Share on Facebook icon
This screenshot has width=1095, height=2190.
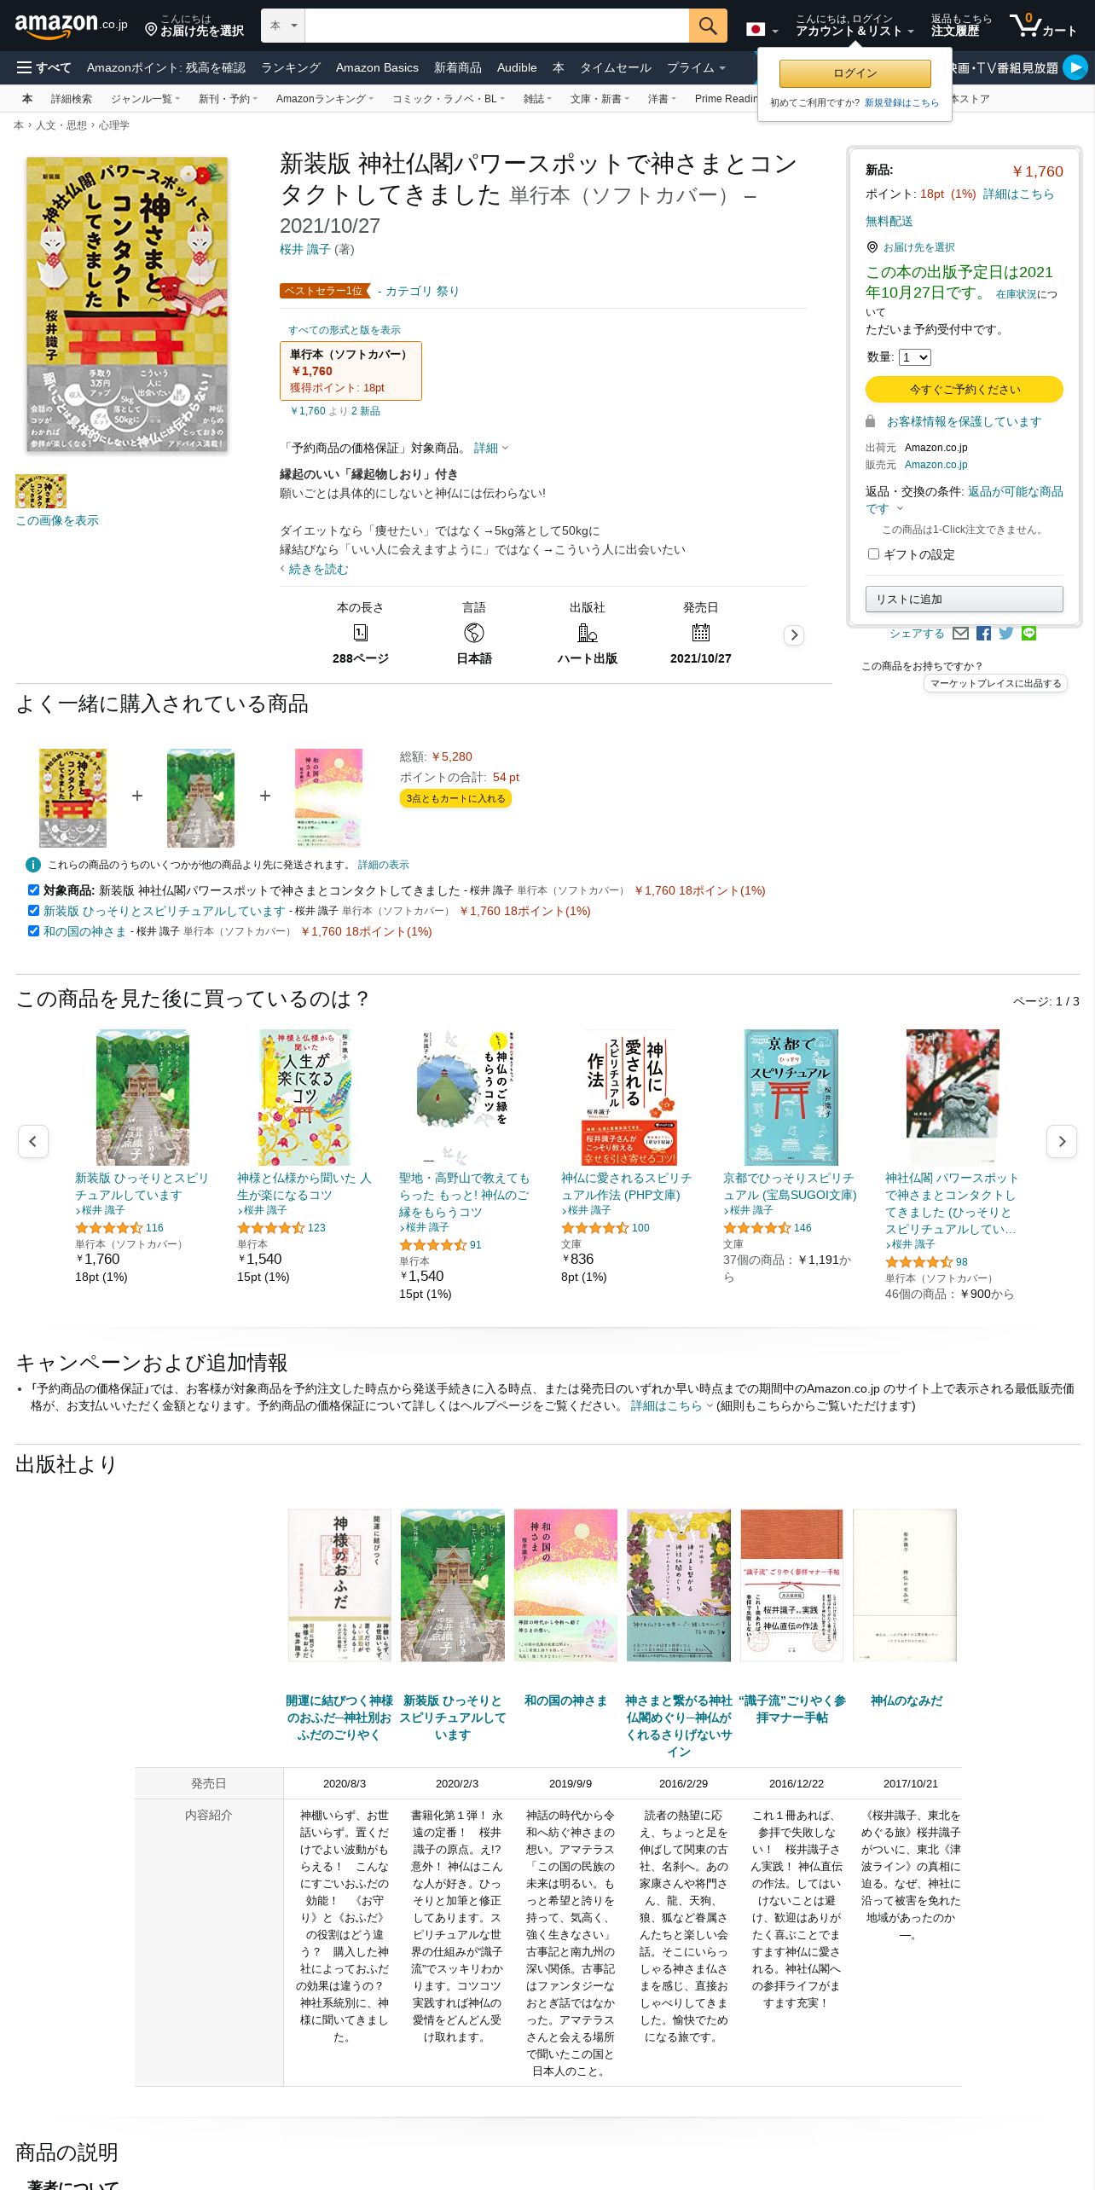tap(983, 633)
